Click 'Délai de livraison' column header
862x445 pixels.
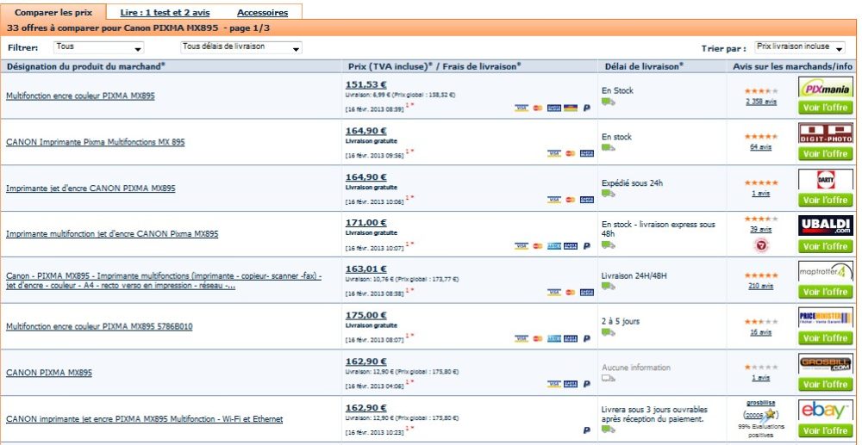tap(644, 66)
